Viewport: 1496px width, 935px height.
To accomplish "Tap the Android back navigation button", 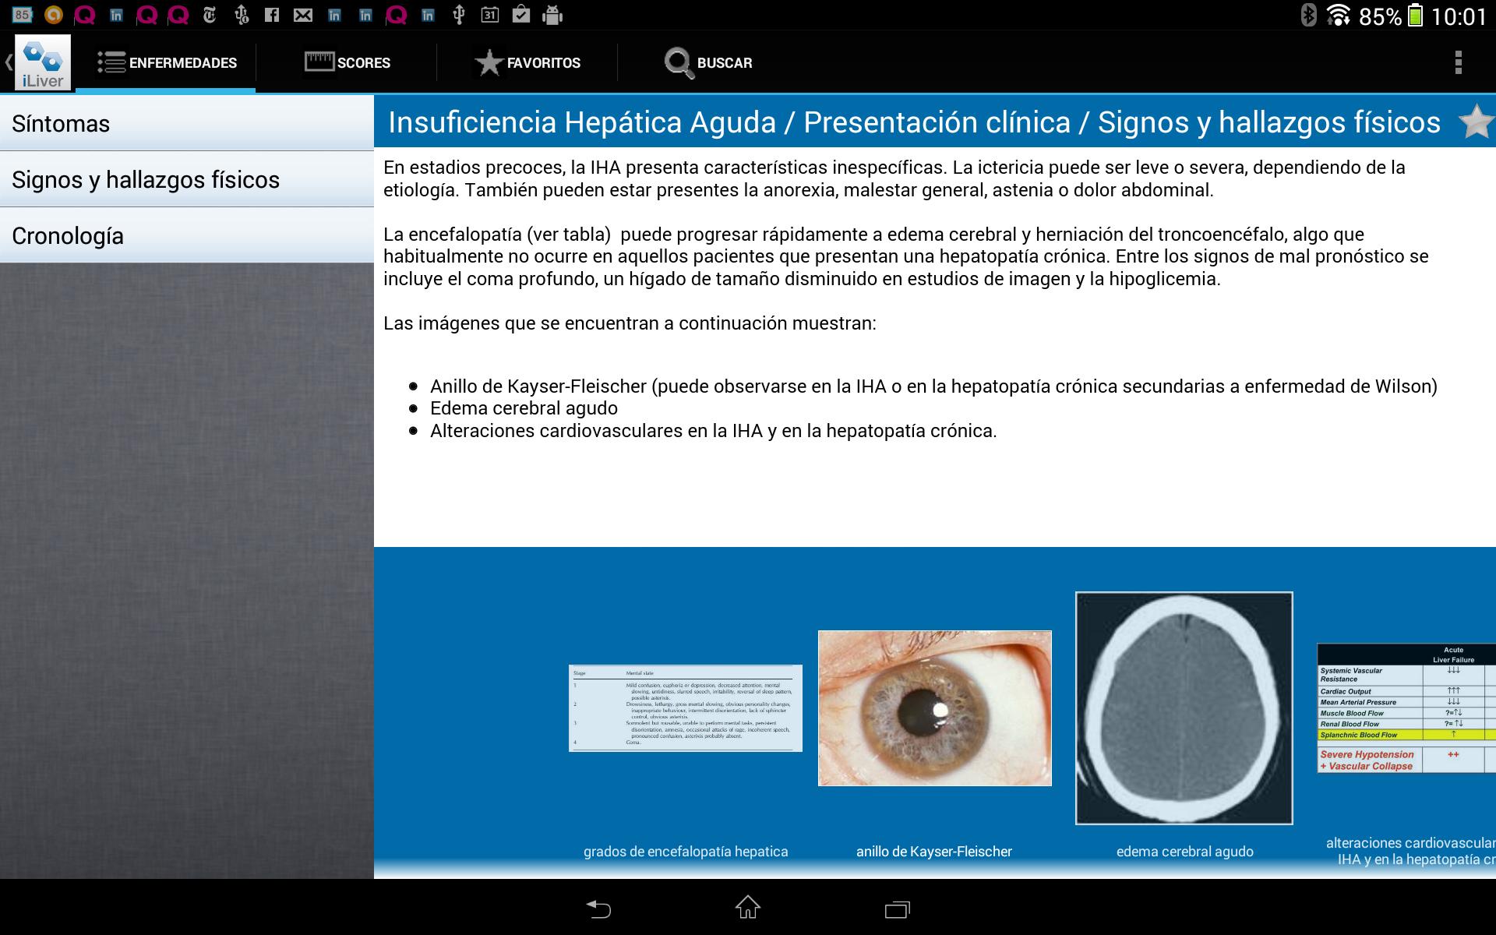I will click(x=598, y=908).
